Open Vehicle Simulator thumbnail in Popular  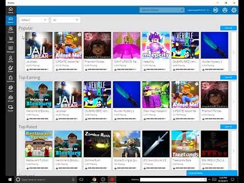click(185, 45)
